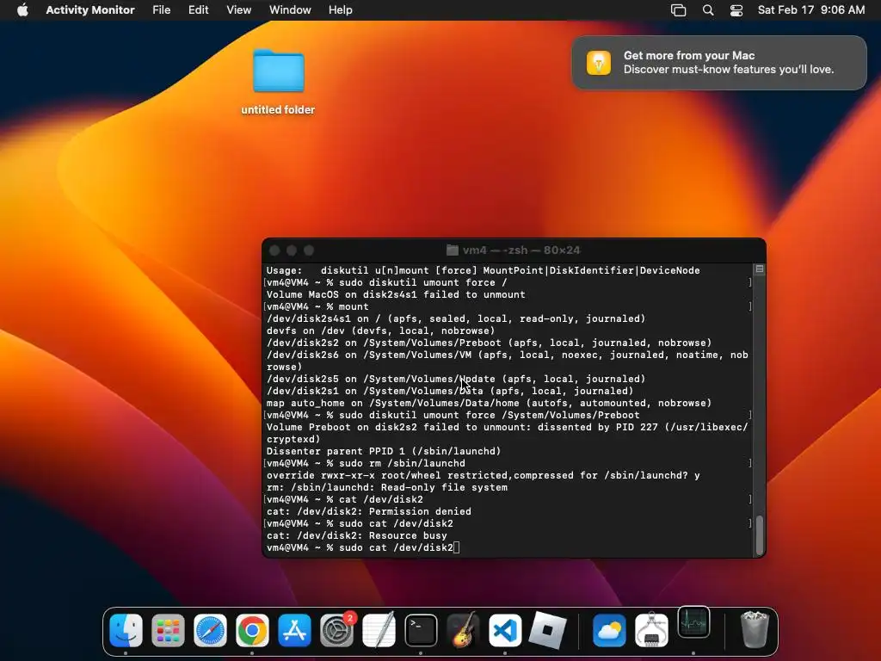Open Visual Studio Code in Dock
This screenshot has height=661, width=881.
point(506,630)
